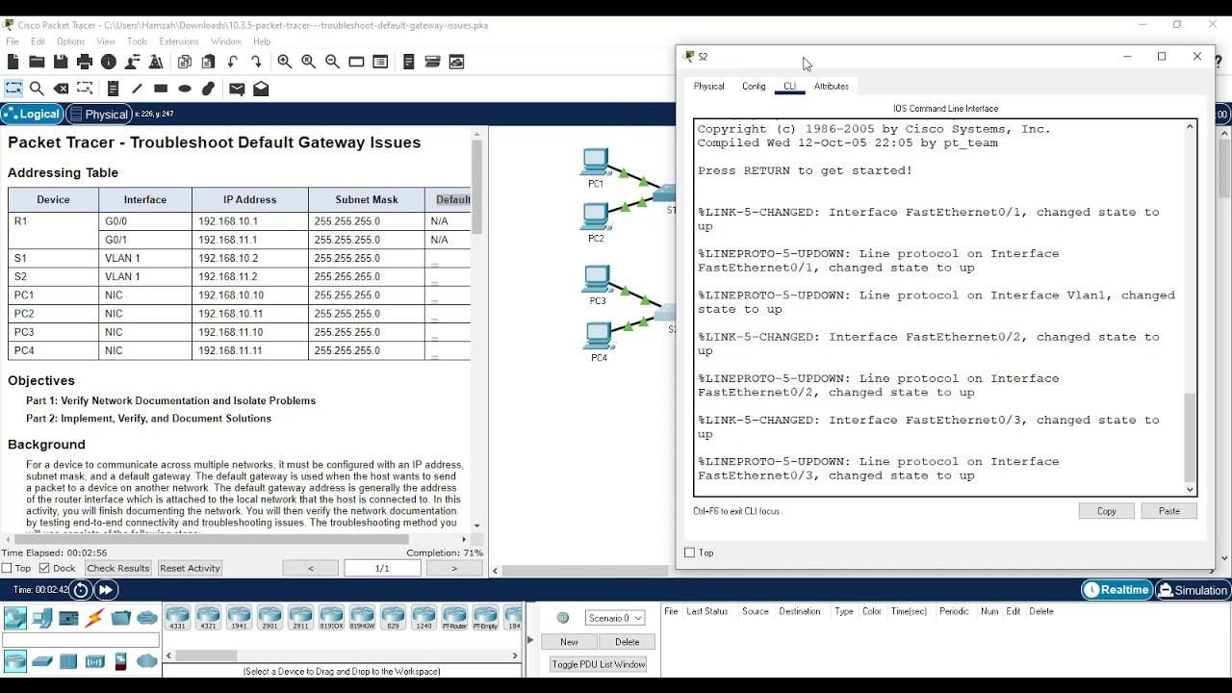This screenshot has width=1232, height=693.
Task: Redo the last action
Action: [256, 62]
